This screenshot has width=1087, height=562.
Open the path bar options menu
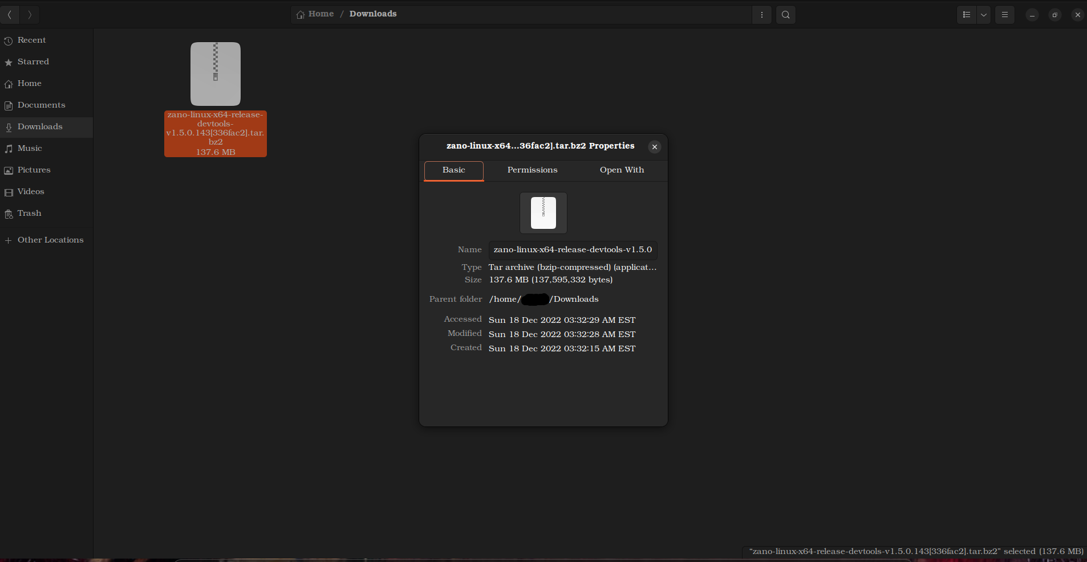coord(762,15)
